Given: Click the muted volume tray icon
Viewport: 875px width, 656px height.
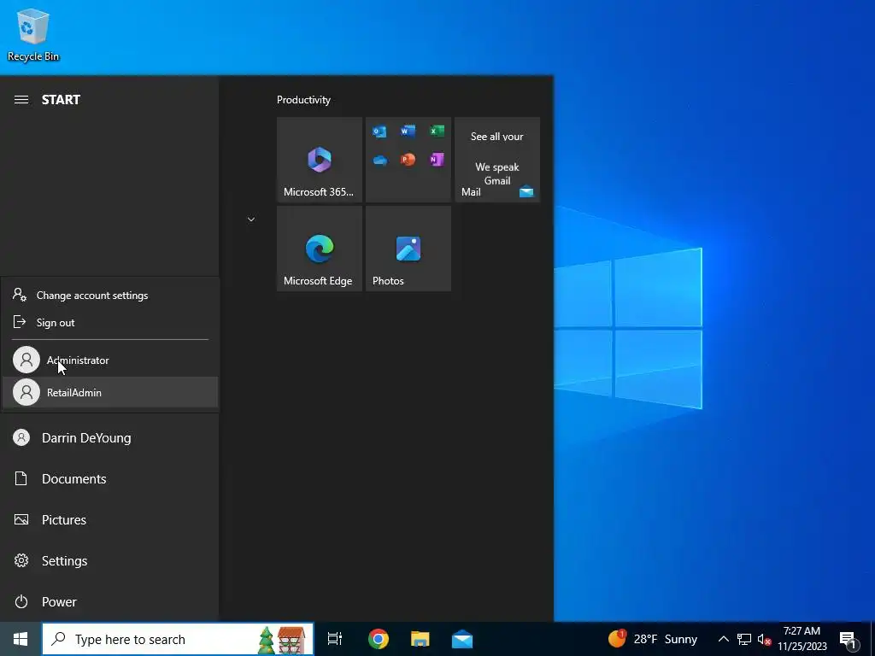Looking at the screenshot, I should click(763, 639).
